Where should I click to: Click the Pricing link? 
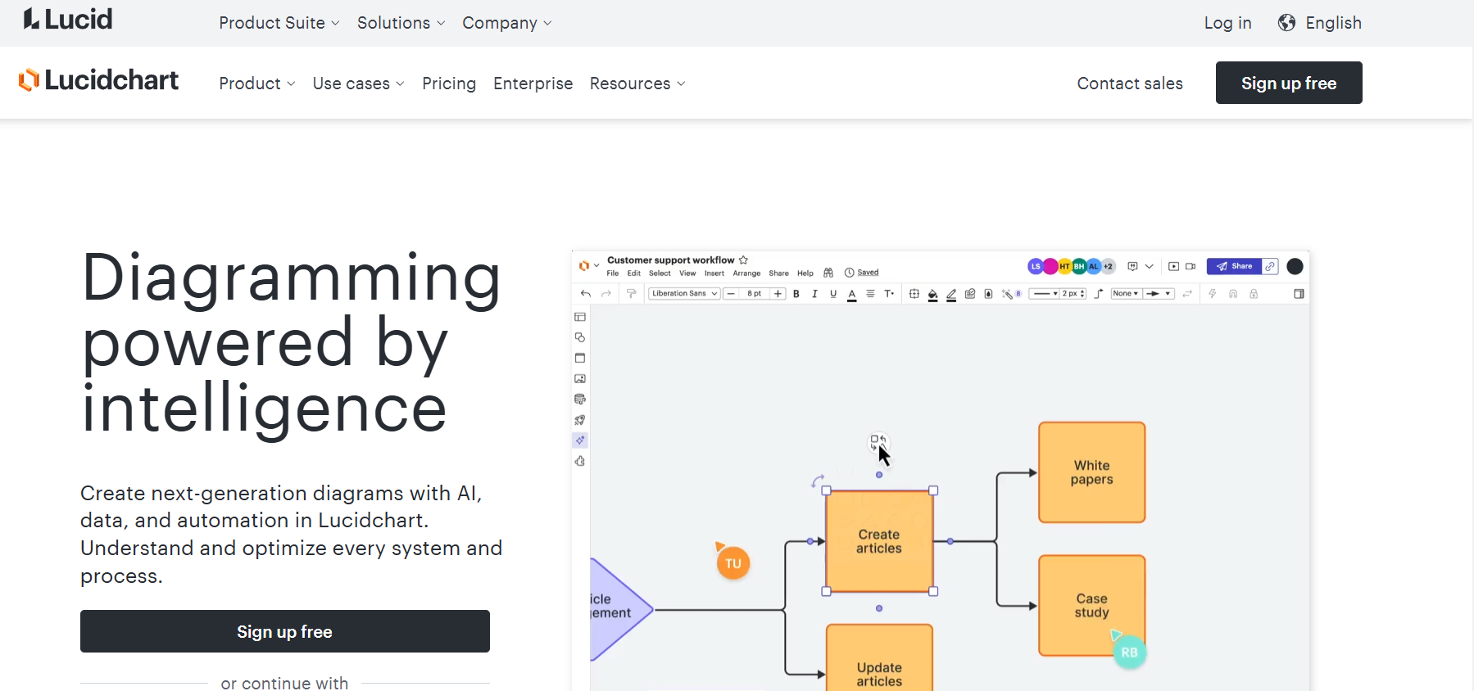tap(449, 84)
